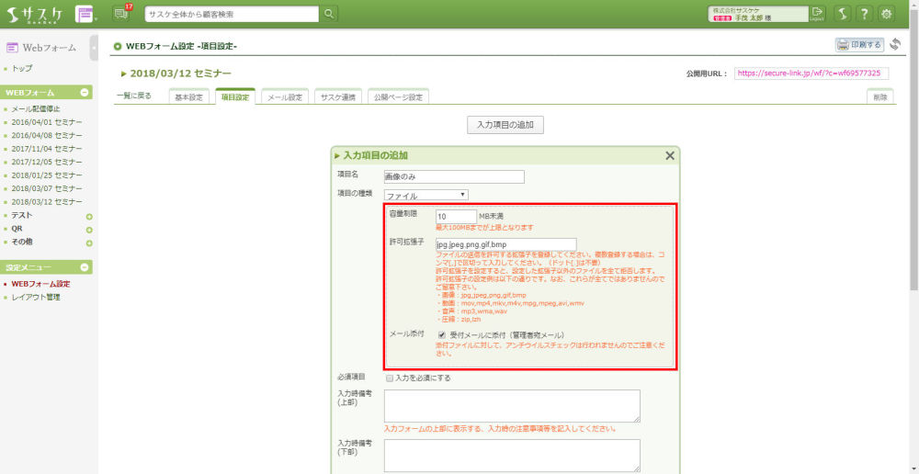Toggle 受付メールに添付 checkbox
The height and width of the screenshot is (474, 919).
point(442,334)
